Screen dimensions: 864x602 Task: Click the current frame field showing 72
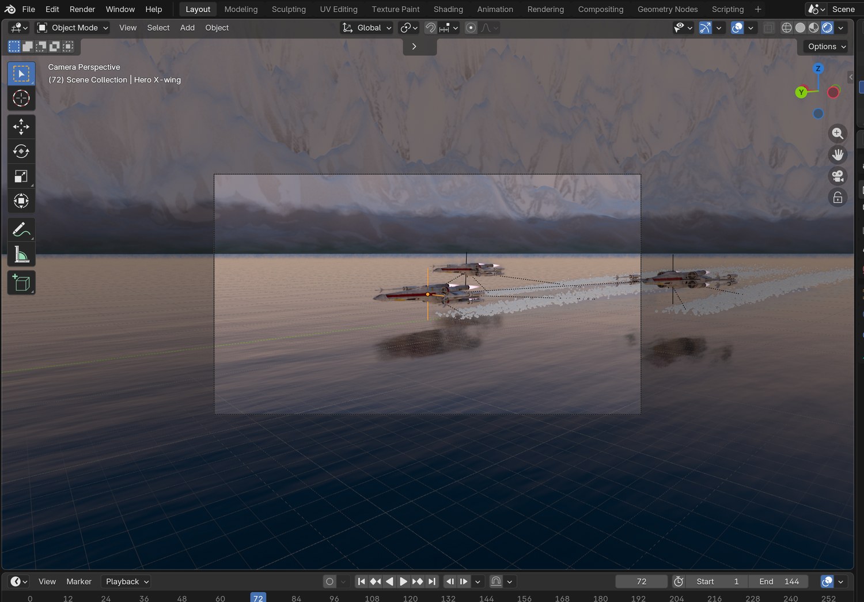(x=641, y=582)
